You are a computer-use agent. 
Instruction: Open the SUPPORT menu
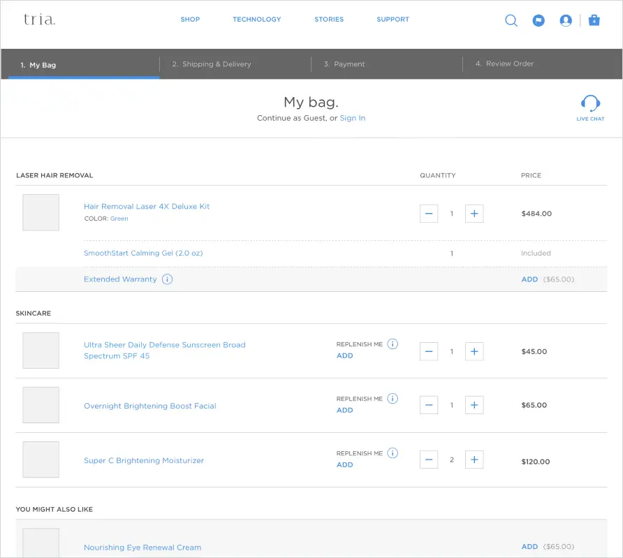[393, 19]
